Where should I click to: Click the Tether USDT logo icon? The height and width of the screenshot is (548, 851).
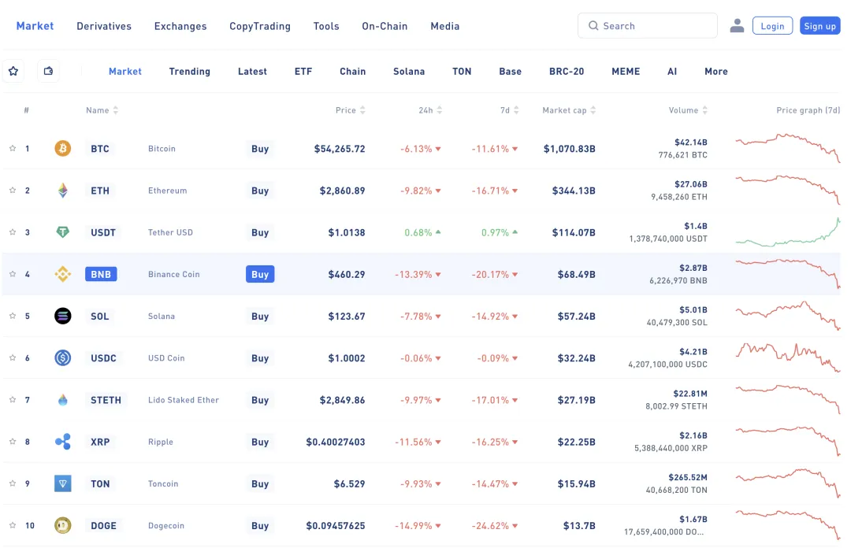point(63,232)
